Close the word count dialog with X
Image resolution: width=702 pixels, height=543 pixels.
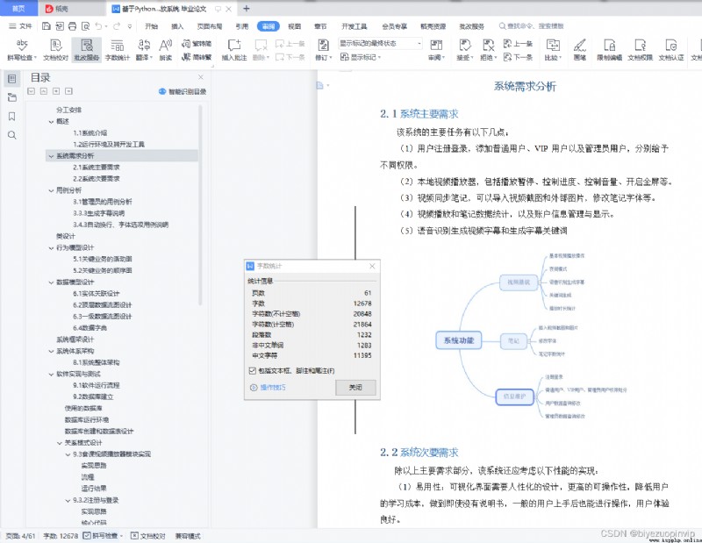pos(372,266)
